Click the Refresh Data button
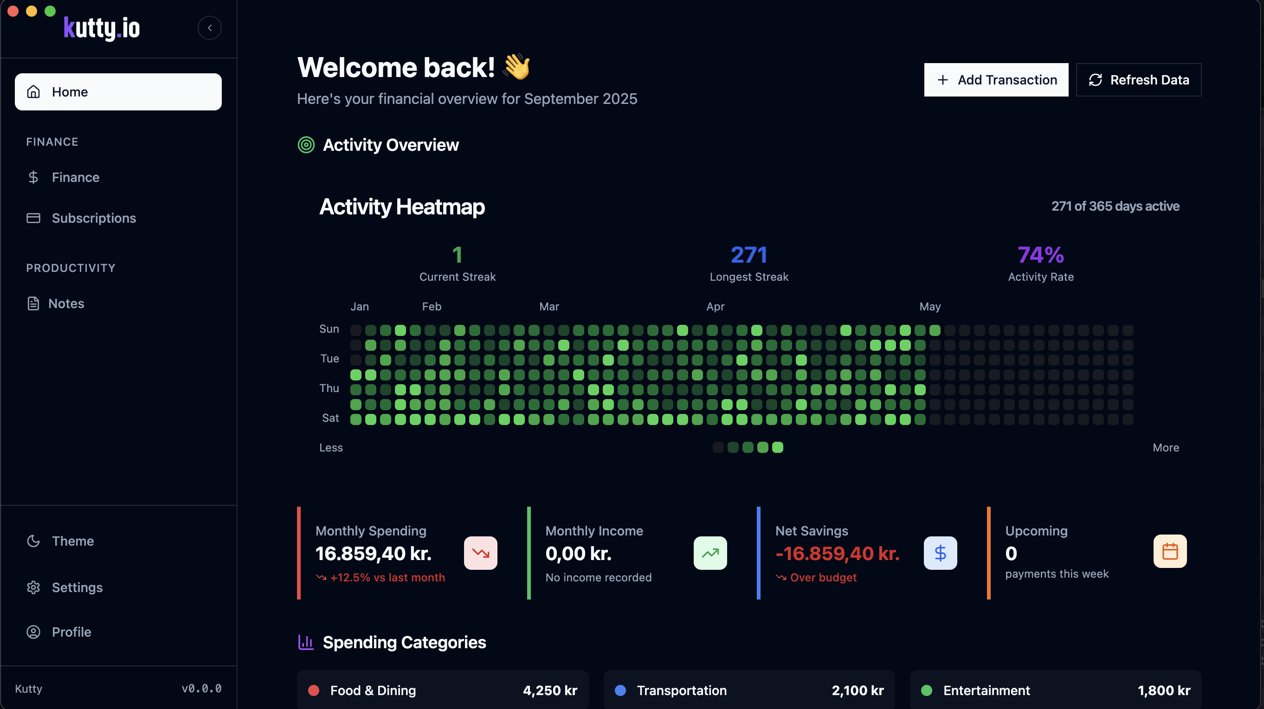The width and height of the screenshot is (1264, 709). coord(1138,79)
